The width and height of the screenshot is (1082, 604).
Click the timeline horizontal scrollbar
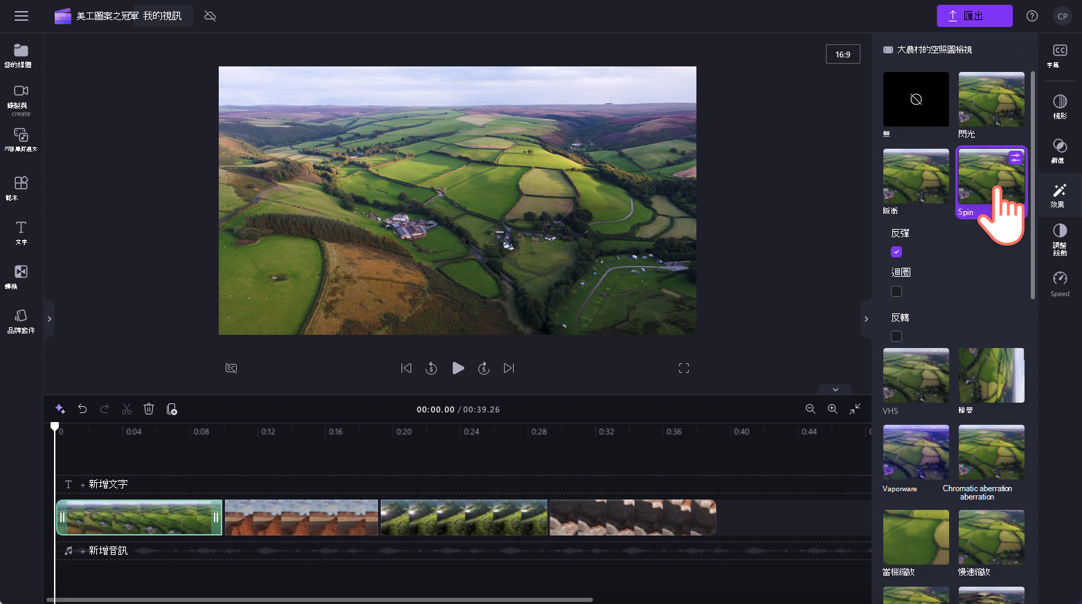[319, 600]
